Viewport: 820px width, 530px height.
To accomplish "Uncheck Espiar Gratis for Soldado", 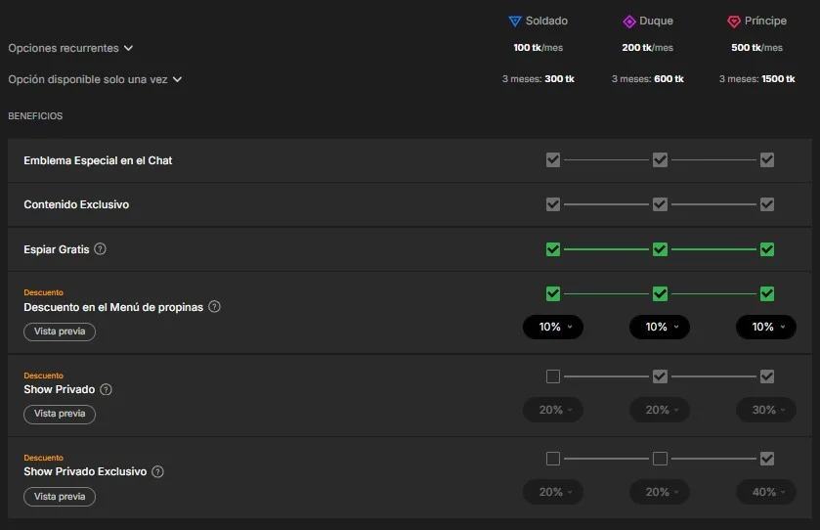I will click(x=553, y=249).
